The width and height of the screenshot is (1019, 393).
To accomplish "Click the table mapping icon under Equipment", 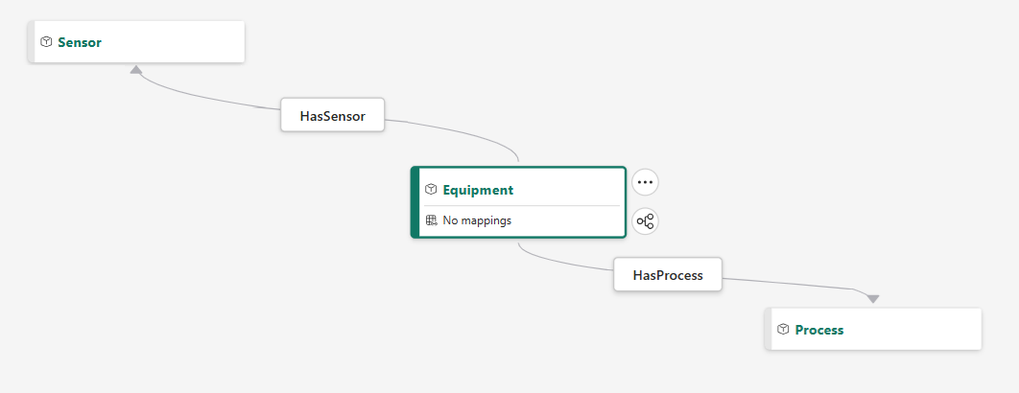I will click(432, 220).
